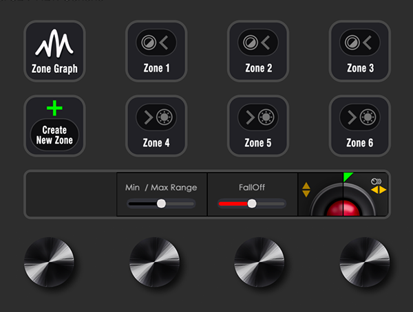The image size is (413, 312).
Task: Select the Zone 2 button
Action: (x=258, y=51)
